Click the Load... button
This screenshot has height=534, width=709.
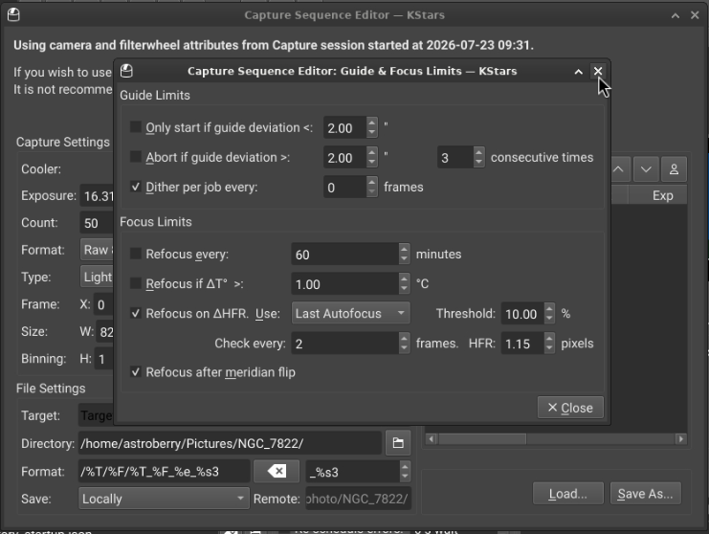568,493
